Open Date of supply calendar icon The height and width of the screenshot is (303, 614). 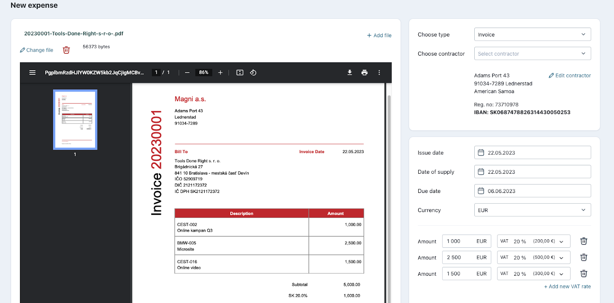[x=481, y=172]
